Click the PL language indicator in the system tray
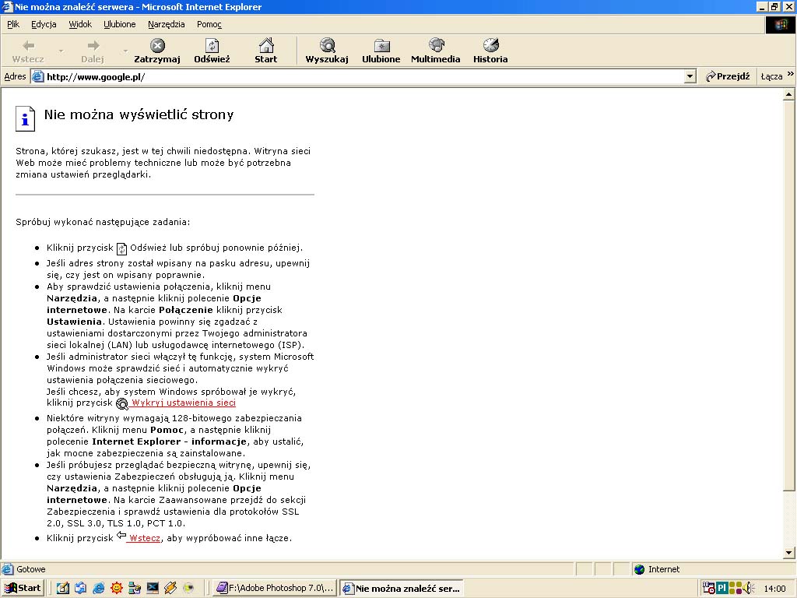The width and height of the screenshot is (797, 598). (722, 588)
